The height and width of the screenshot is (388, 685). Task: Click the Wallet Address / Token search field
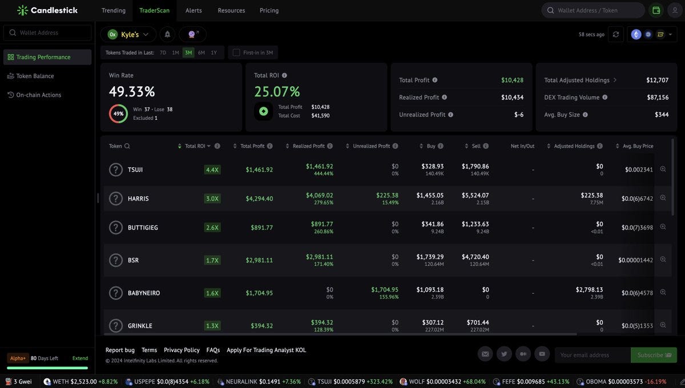(x=593, y=10)
